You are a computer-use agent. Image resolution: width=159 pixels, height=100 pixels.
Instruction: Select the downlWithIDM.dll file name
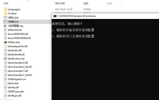pyautogui.click(x=18, y=34)
